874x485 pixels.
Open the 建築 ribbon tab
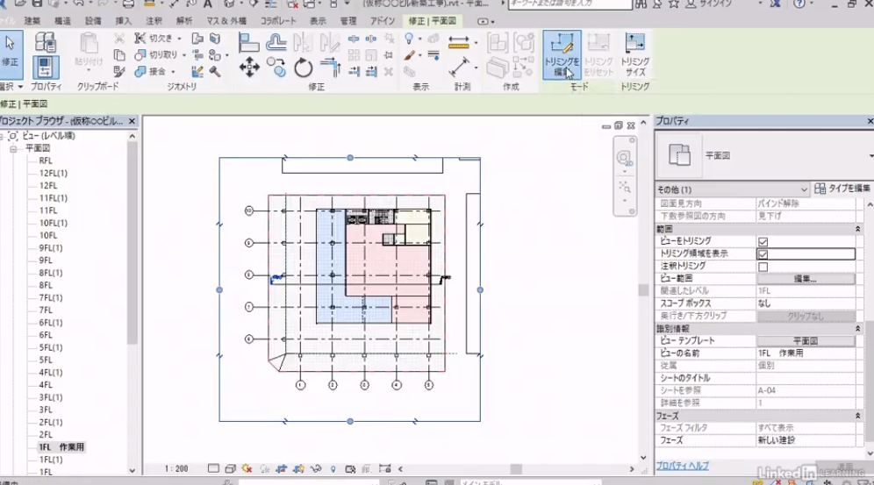click(32, 20)
